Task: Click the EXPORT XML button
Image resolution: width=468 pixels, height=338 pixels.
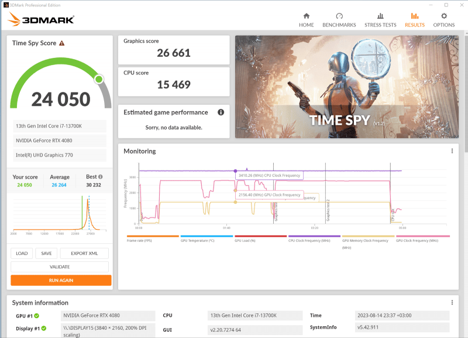Action: [x=84, y=254]
